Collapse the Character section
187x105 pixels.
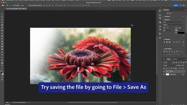tap(164, 20)
